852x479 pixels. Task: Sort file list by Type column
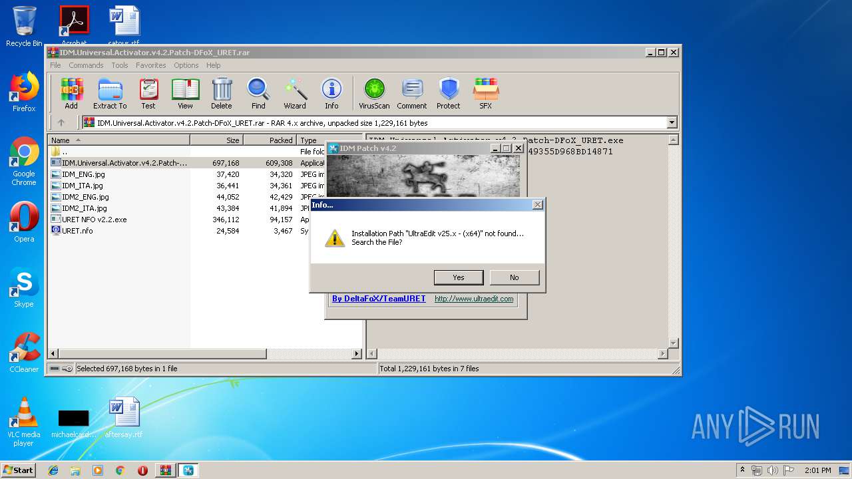tap(311, 140)
